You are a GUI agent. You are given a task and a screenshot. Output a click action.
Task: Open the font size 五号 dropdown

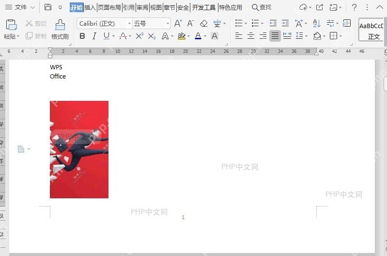[168, 23]
